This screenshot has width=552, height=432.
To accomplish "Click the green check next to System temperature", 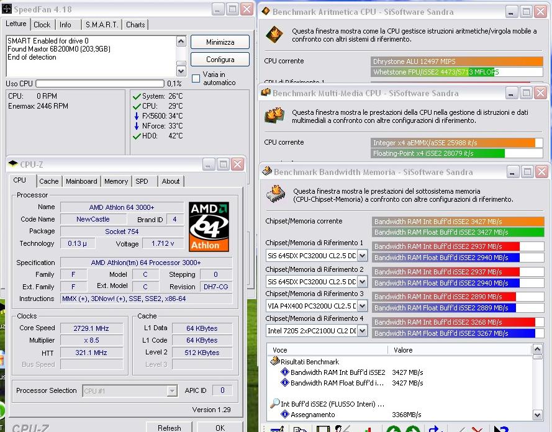I will coord(137,96).
